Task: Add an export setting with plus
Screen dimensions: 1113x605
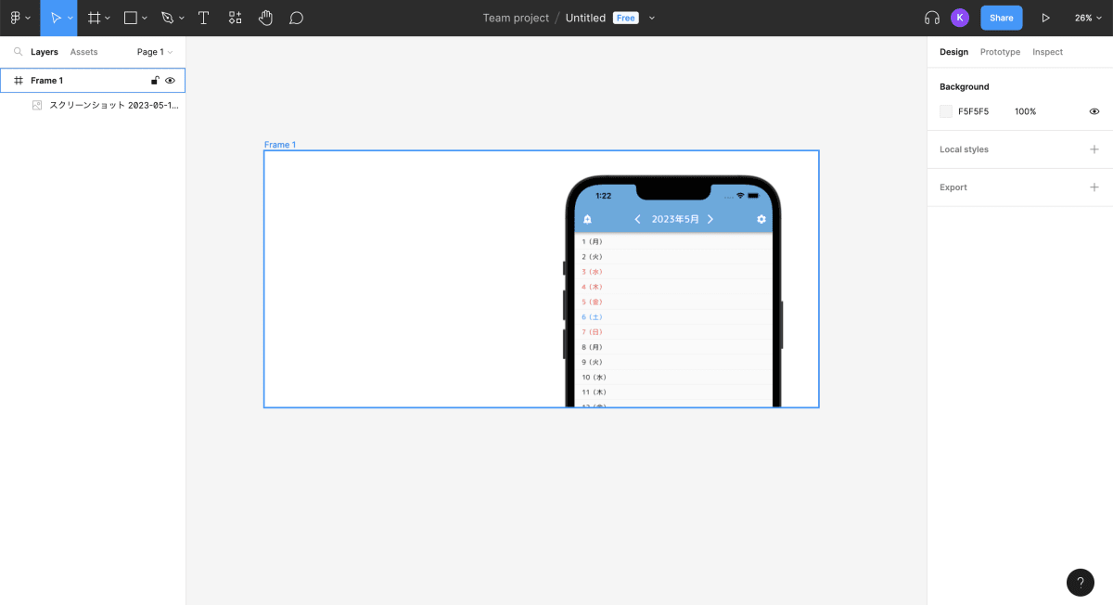Action: (1094, 187)
